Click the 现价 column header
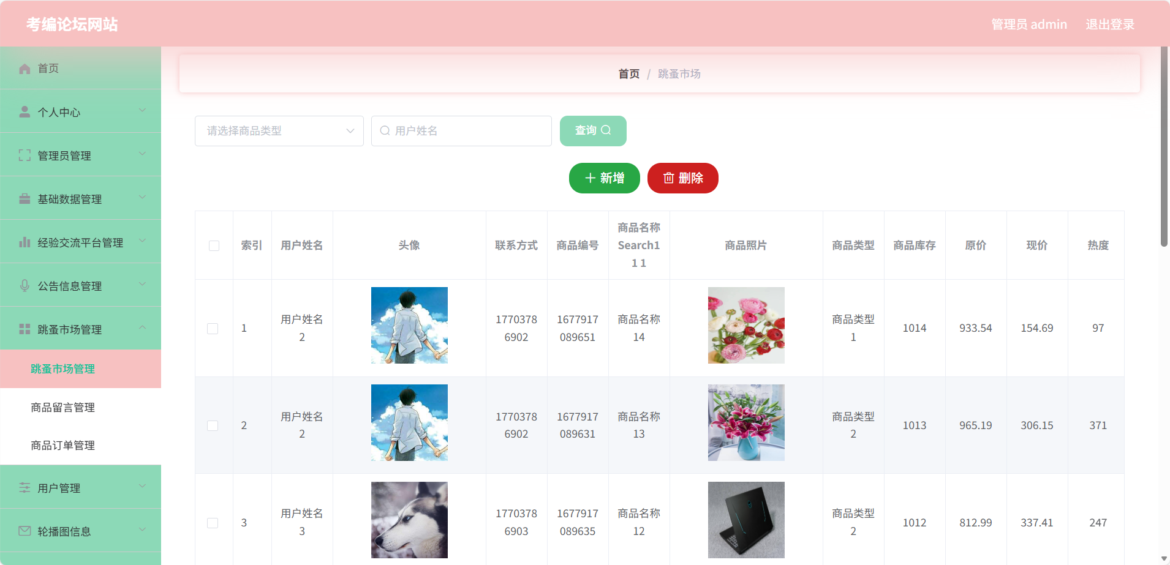The height and width of the screenshot is (565, 1170). pyautogui.click(x=1037, y=245)
